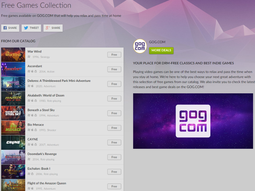Open the Eschalon: Book I title link

[39, 169]
